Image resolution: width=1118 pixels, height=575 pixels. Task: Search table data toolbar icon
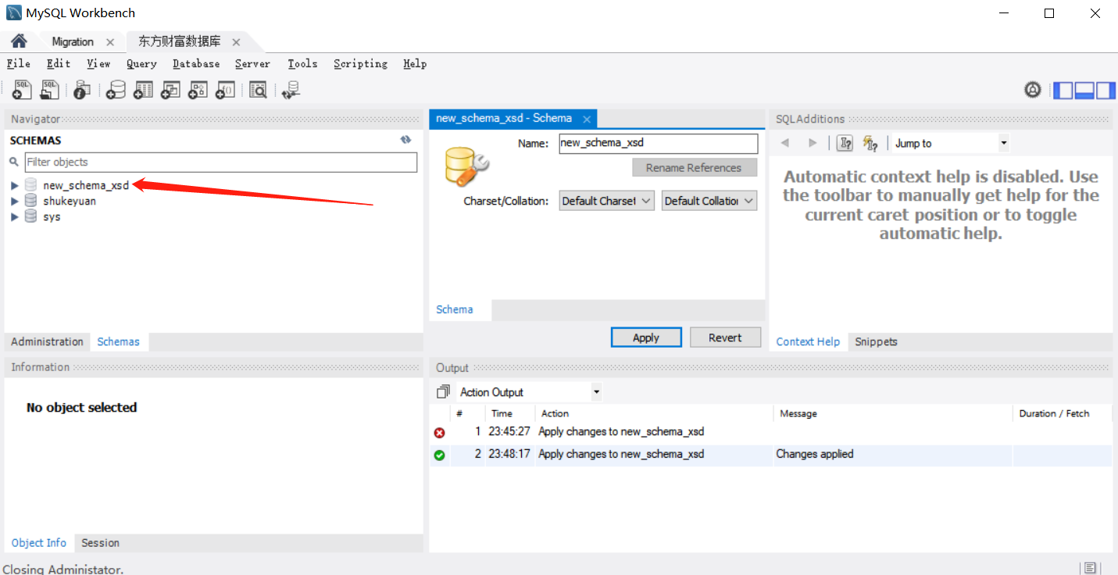(x=258, y=90)
